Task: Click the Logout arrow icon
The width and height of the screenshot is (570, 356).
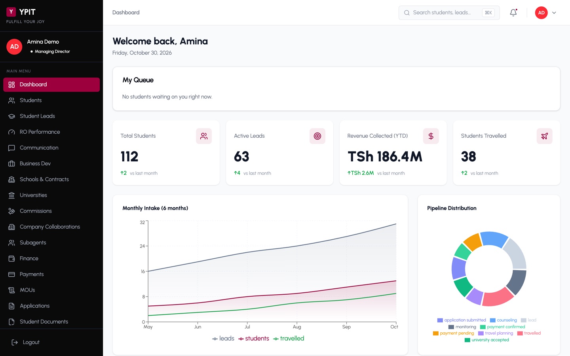Action: pos(15,342)
